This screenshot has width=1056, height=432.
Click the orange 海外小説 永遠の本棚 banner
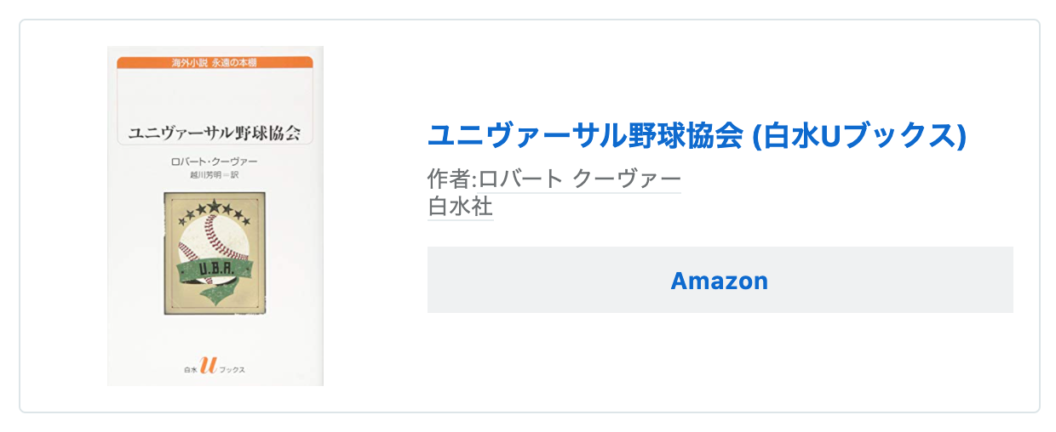click(215, 62)
